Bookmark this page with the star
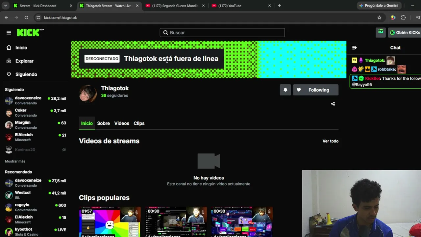This screenshot has width=421, height=237. tap(379, 17)
